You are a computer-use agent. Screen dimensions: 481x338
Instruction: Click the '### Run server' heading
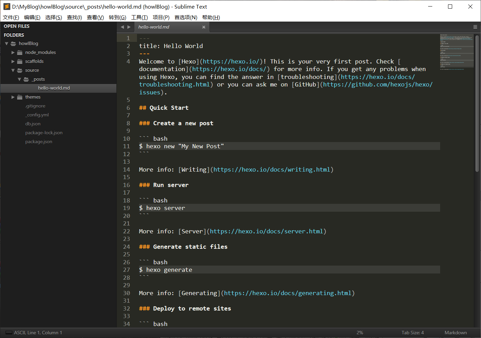164,185
